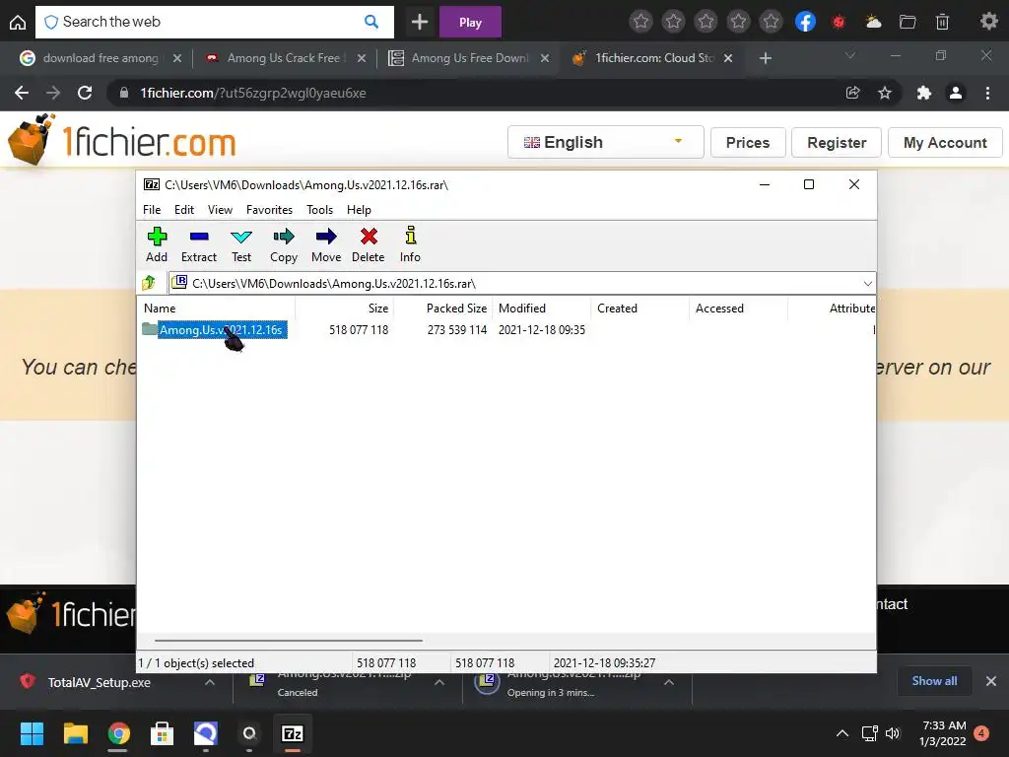Open the browser three-dot menu
The width and height of the screenshot is (1009, 757).
coord(987,93)
